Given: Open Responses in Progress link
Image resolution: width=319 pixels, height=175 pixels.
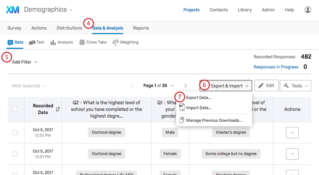Looking at the screenshot, I should pos(276,67).
